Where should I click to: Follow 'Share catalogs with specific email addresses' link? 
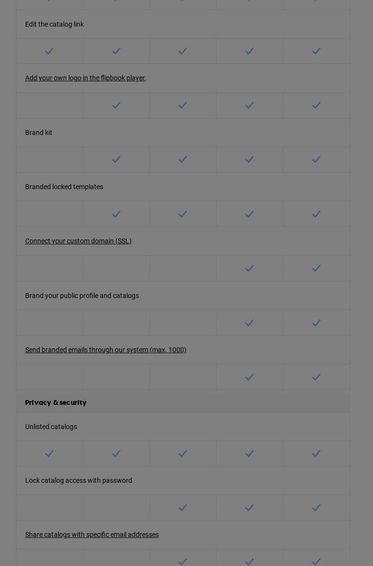coord(92,535)
